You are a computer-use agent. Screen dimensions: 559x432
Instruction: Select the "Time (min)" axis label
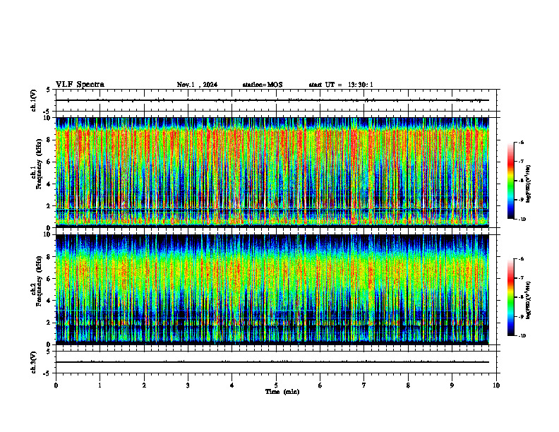pos(282,392)
